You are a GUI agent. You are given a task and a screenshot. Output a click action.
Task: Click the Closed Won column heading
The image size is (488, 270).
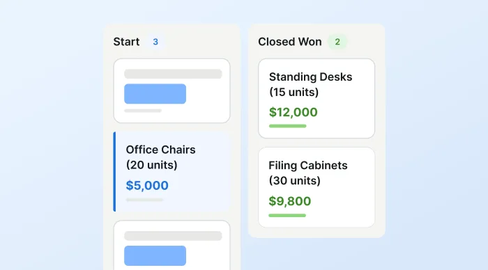290,42
